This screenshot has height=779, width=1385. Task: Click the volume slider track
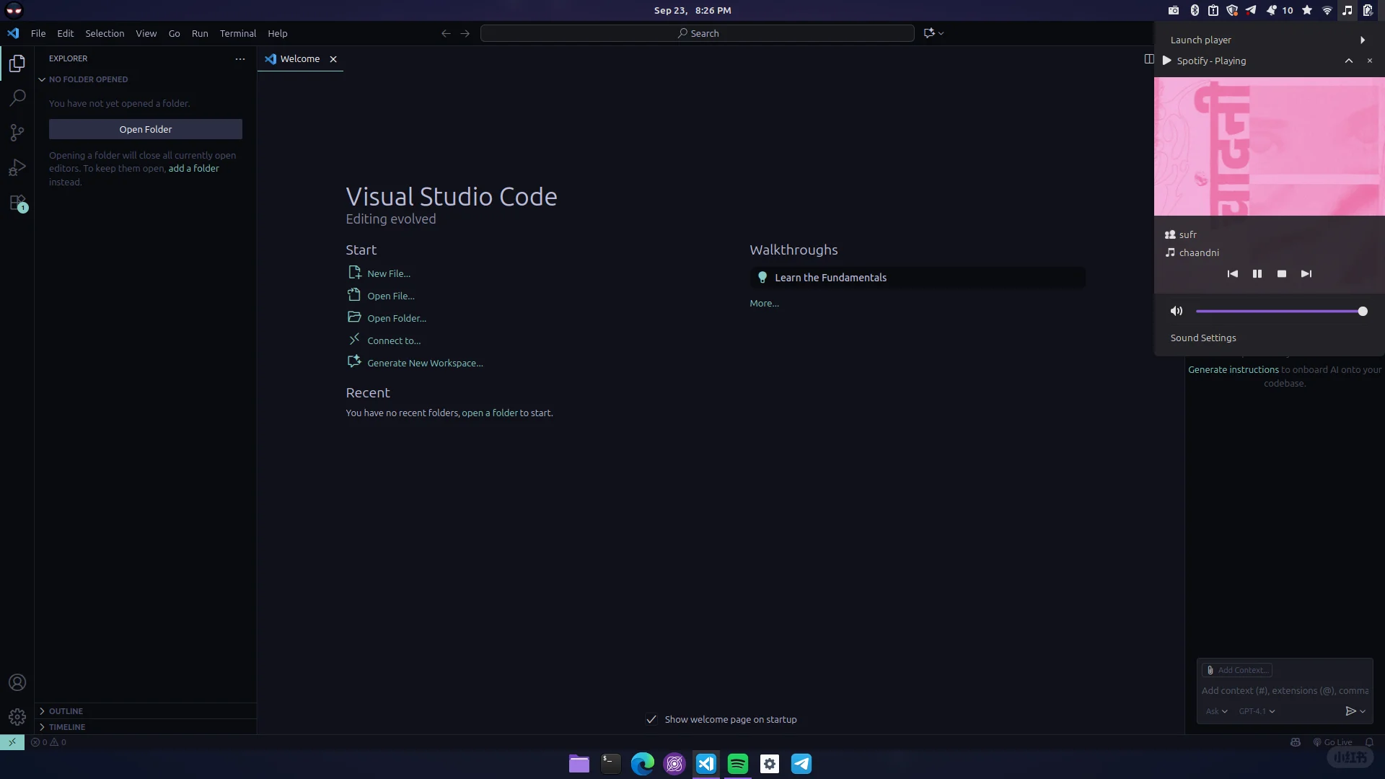click(x=1277, y=311)
